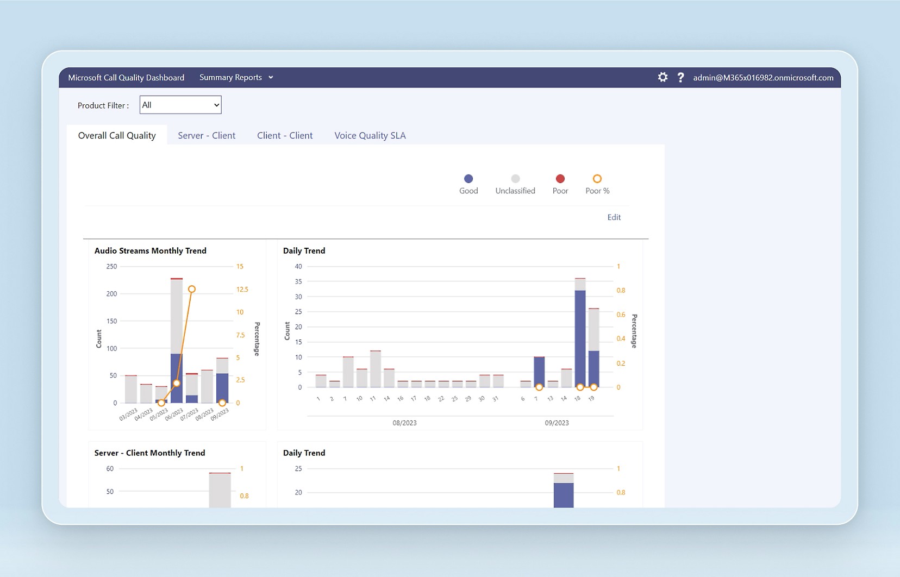The height and width of the screenshot is (577, 900).
Task: Toggle the Good legend marker
Action: coord(468,179)
